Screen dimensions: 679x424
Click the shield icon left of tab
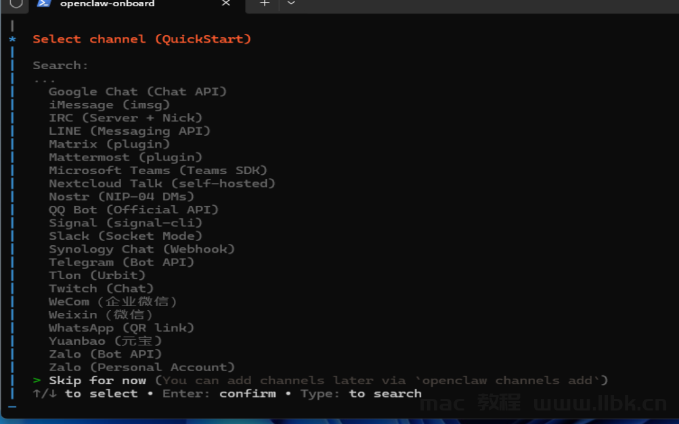click(16, 4)
